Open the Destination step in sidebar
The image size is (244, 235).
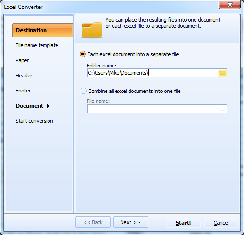click(x=42, y=30)
